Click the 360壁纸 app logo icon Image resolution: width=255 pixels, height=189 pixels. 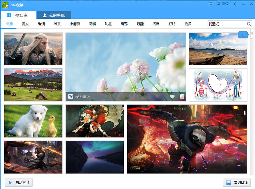click(x=5, y=5)
